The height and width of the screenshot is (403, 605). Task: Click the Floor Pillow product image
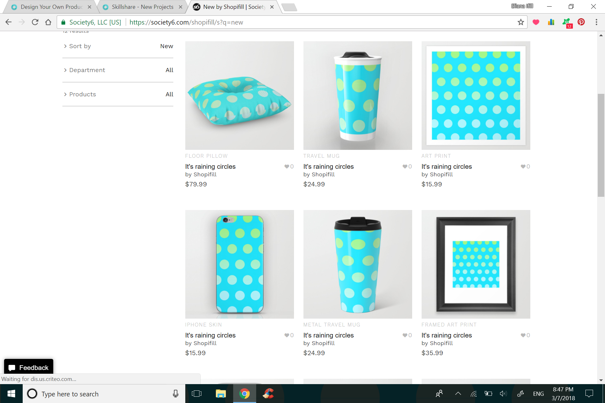point(239,95)
